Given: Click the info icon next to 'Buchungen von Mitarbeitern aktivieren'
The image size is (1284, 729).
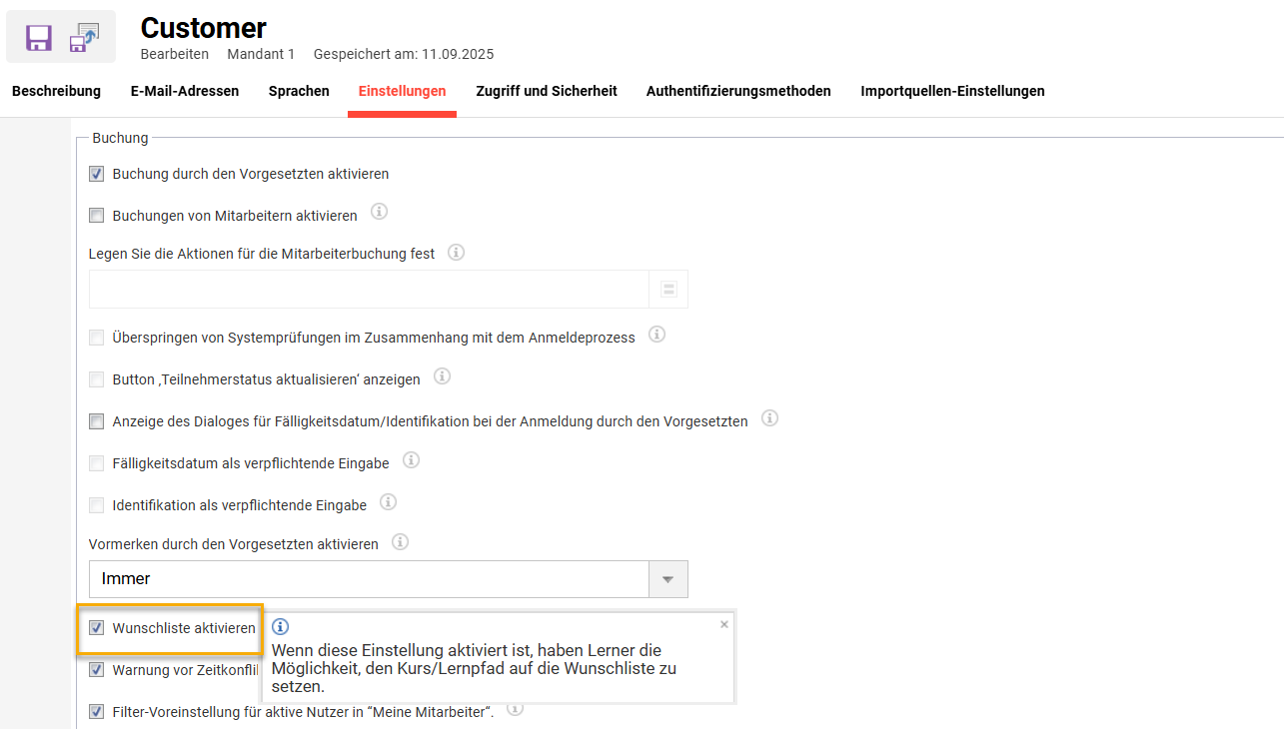Looking at the screenshot, I should point(378,211).
